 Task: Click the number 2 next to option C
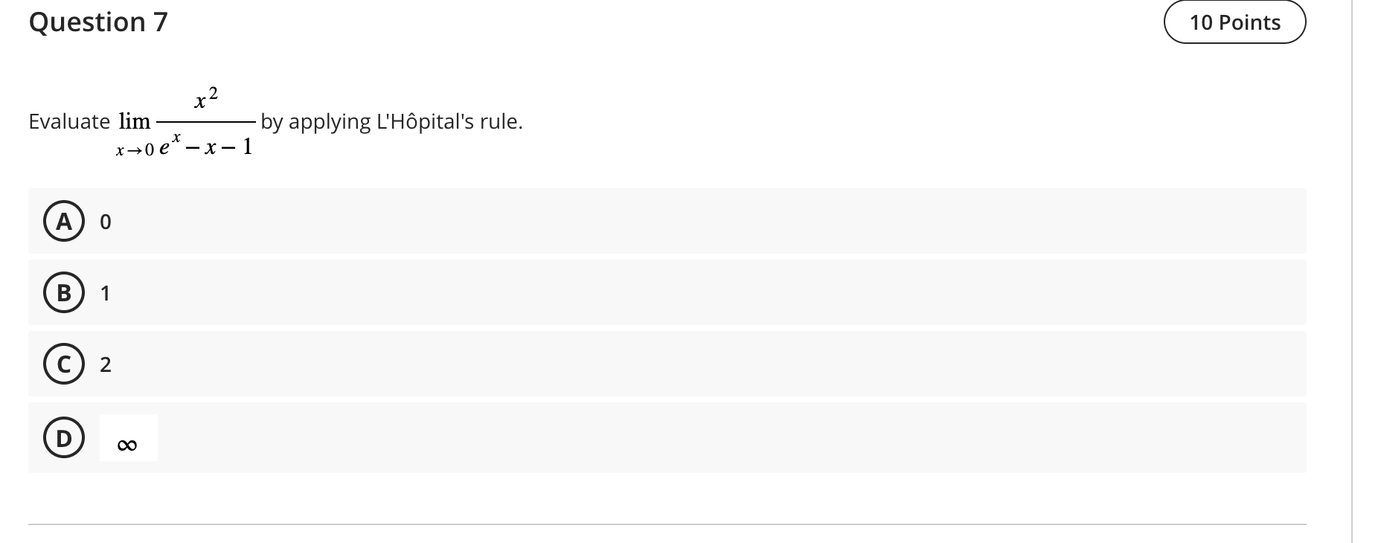[105, 364]
